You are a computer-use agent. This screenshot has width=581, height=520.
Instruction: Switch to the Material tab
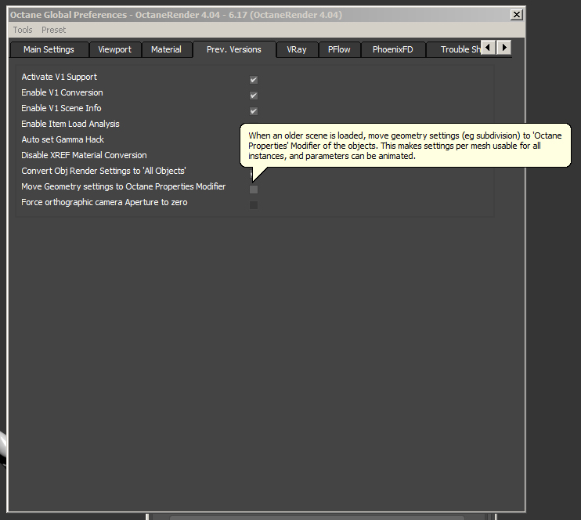pos(166,49)
